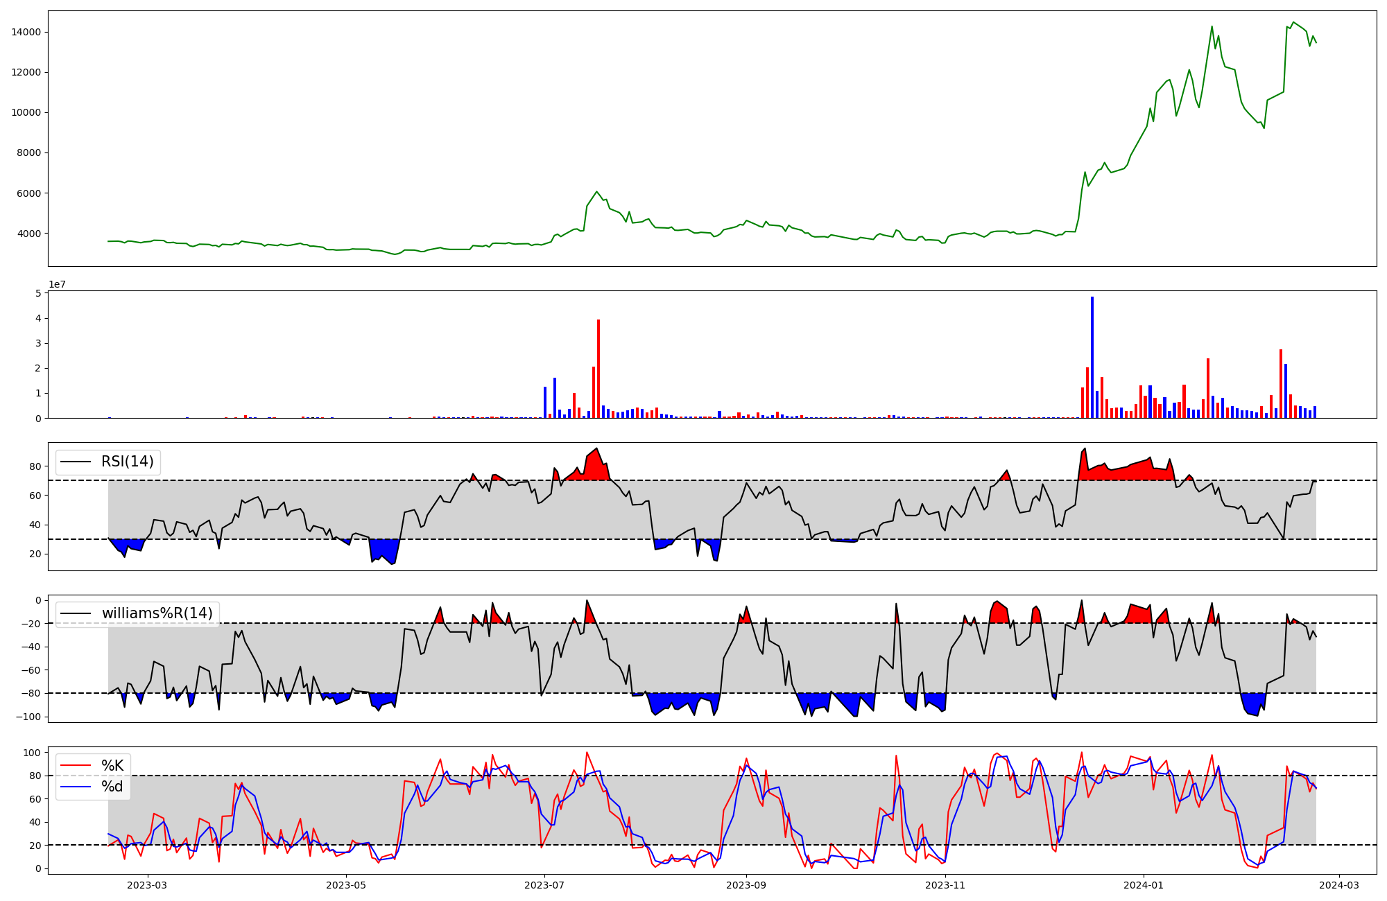The height and width of the screenshot is (901, 1387).
Task: Click the black RSI(14) legend line swatch
Action: (76, 462)
